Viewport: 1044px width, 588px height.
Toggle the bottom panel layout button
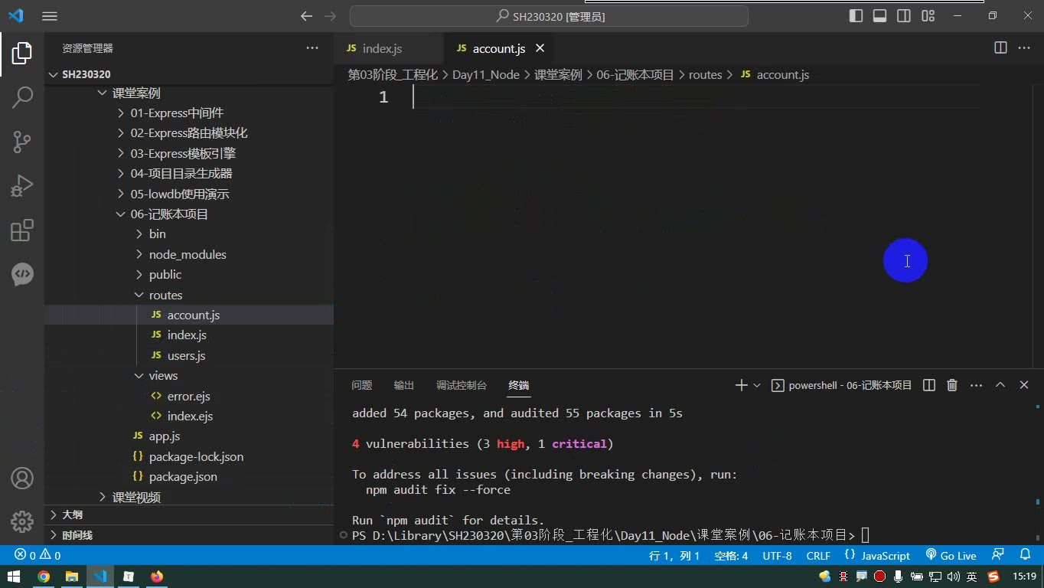pos(880,15)
